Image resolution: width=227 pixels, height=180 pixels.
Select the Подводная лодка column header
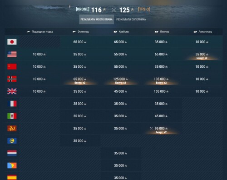[40, 32]
